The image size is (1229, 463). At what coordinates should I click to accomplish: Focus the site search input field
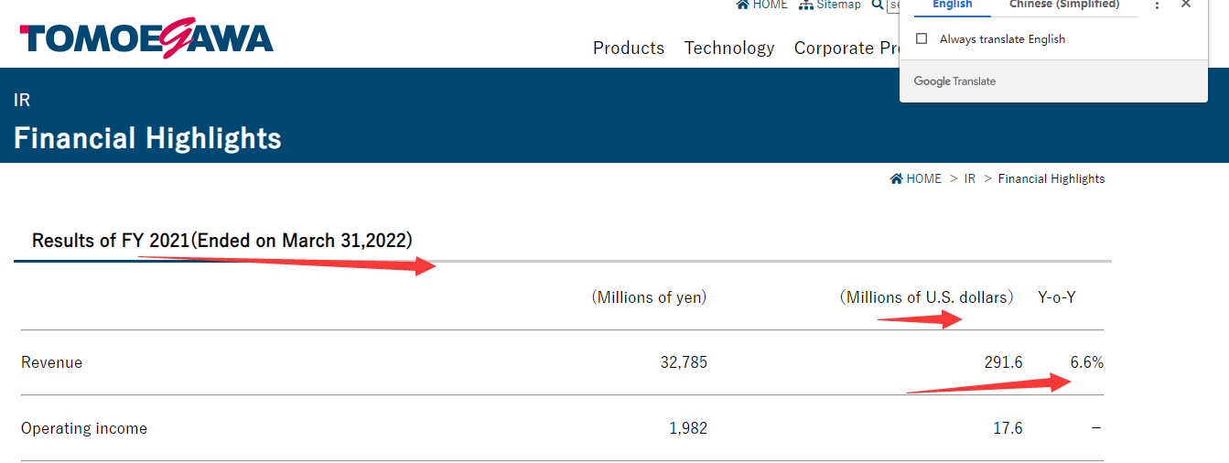click(x=894, y=5)
